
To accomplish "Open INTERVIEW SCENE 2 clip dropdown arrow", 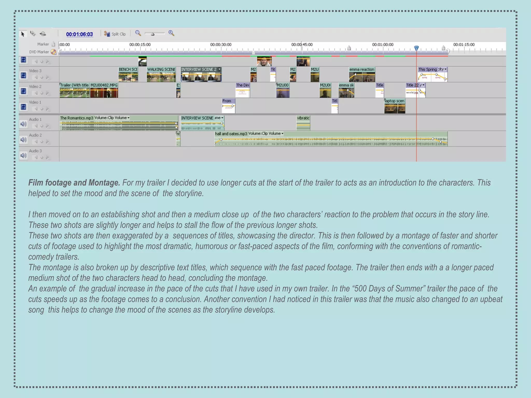I will click(219, 69).
